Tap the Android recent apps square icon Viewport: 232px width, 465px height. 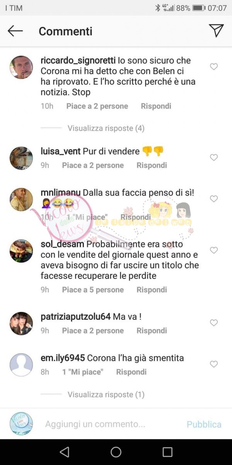(167, 452)
